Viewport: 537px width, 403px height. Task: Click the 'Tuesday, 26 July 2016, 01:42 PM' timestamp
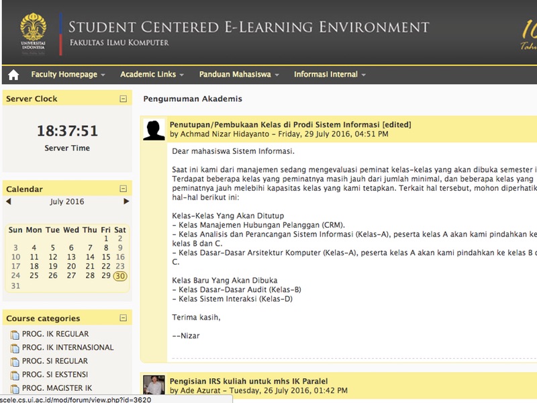pyautogui.click(x=289, y=390)
